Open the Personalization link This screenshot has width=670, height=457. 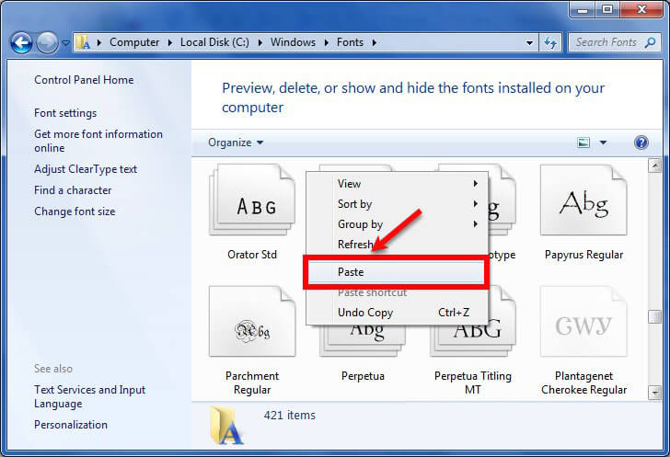tap(71, 425)
